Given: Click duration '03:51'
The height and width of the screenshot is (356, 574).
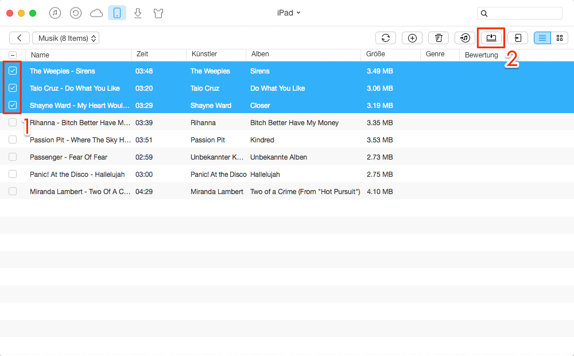Looking at the screenshot, I should [144, 140].
